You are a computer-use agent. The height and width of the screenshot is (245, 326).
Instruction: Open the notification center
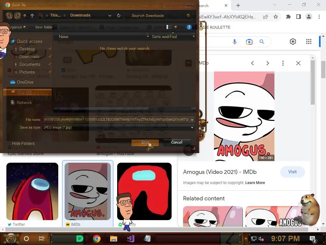click(313, 239)
